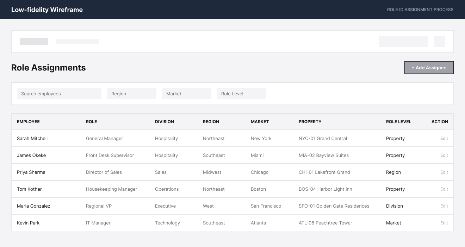Click the Executive division cell
This screenshot has height=247, width=465.
[x=165, y=206]
